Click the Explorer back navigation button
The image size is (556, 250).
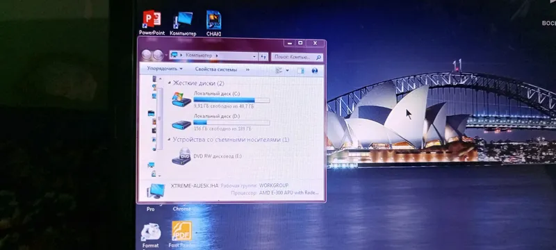(x=147, y=55)
